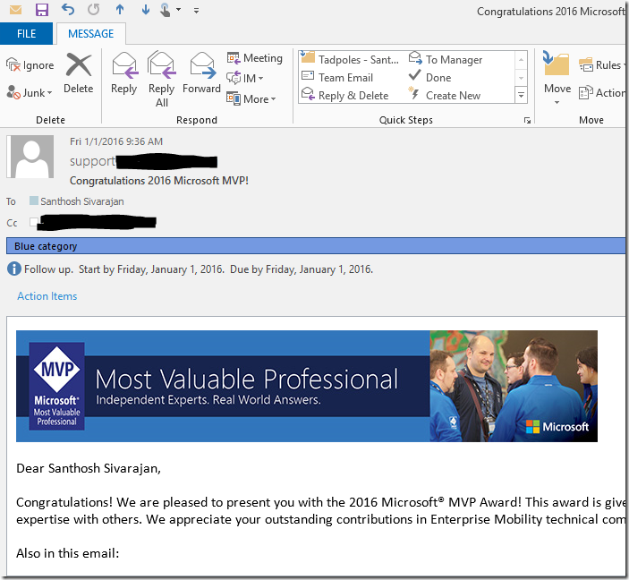The width and height of the screenshot is (629, 580).
Task: Click the sender name 'support'
Action: 92,161
